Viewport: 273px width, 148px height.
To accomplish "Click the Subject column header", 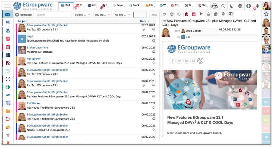I will point(22,21).
